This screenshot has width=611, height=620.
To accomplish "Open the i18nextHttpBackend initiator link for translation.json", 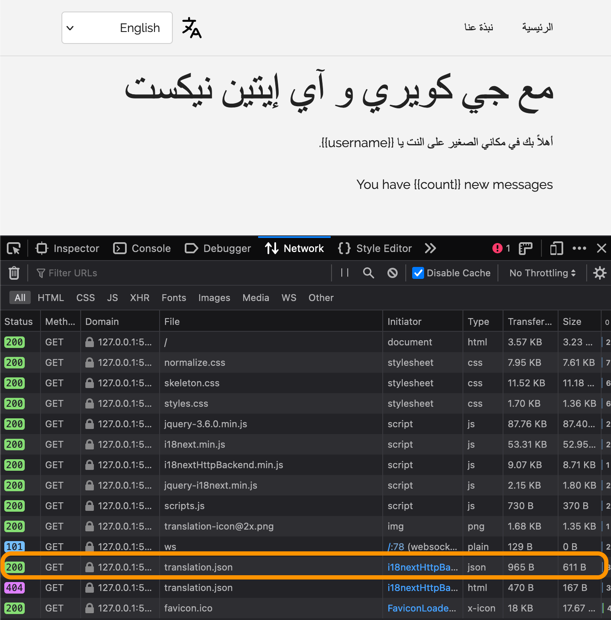I will pyautogui.click(x=422, y=567).
